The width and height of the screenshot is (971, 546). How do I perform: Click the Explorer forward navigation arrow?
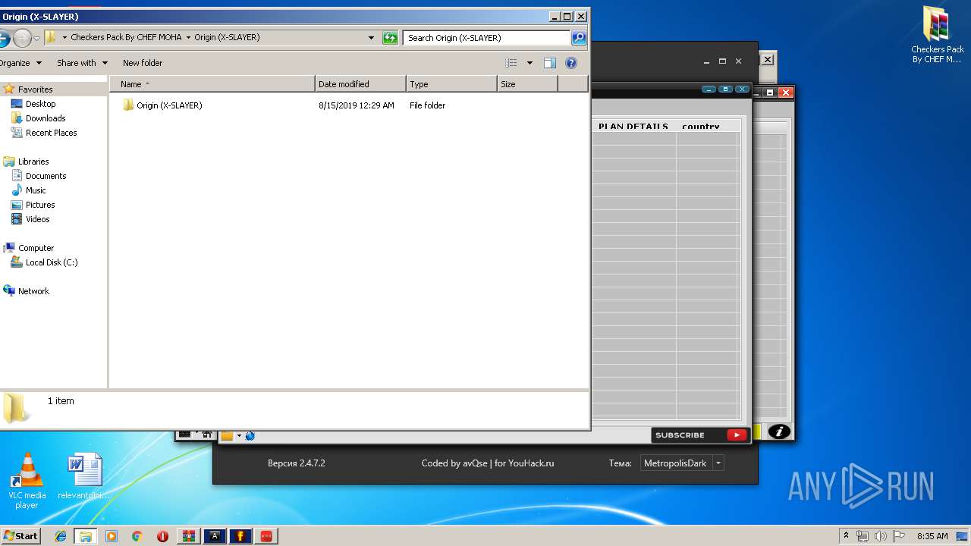click(x=22, y=38)
